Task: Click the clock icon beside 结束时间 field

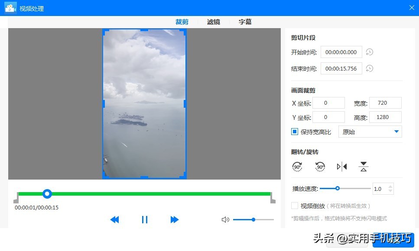Action: [x=369, y=68]
